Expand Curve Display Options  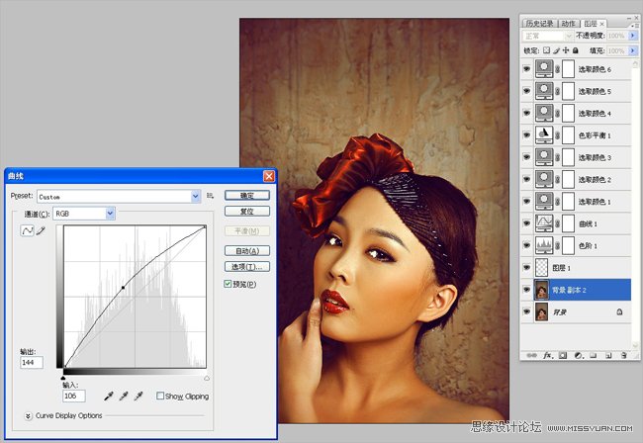tap(28, 416)
